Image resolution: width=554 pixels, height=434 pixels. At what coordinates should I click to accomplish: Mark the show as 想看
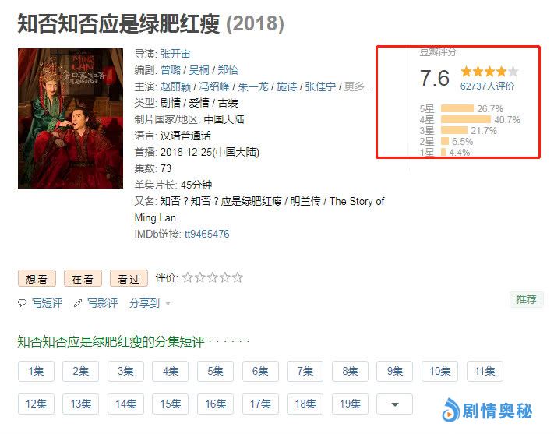pos(37,279)
